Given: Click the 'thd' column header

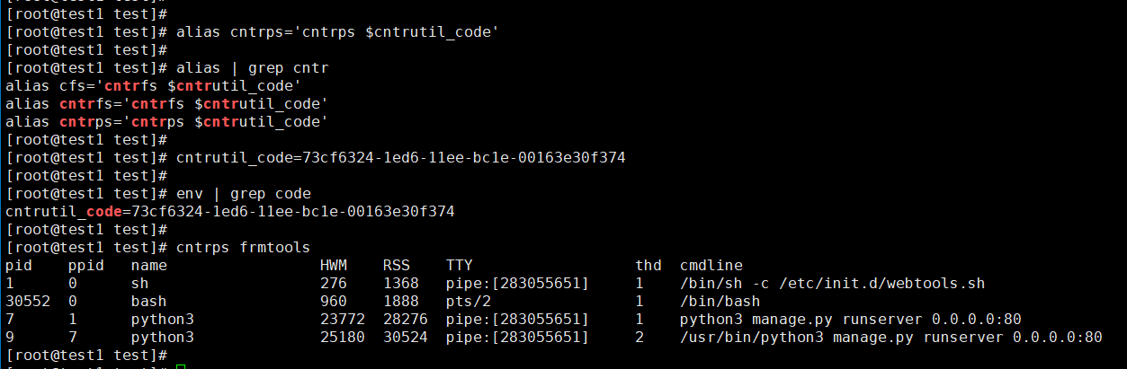Looking at the screenshot, I should point(648,265).
